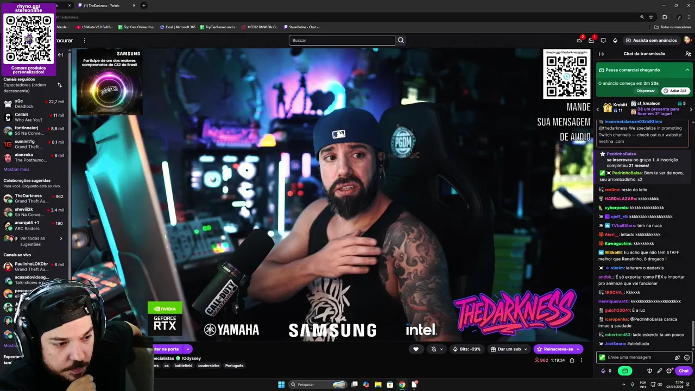Click Adiar 3/3 snooze button

point(676,91)
